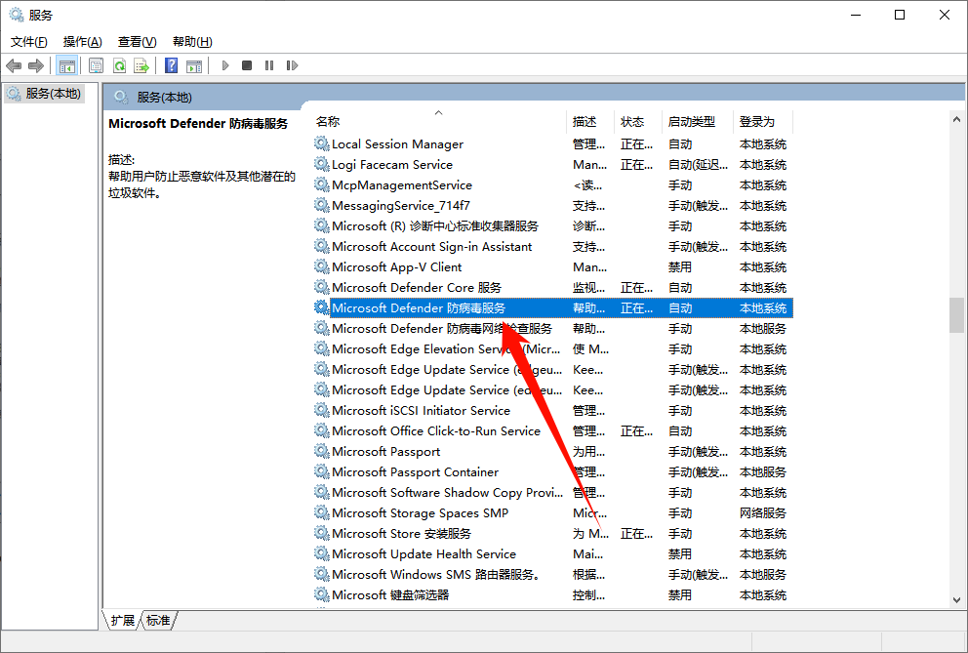Select Microsoft Windows SMS 路由器服务。
The width and height of the screenshot is (968, 653).
(436, 575)
